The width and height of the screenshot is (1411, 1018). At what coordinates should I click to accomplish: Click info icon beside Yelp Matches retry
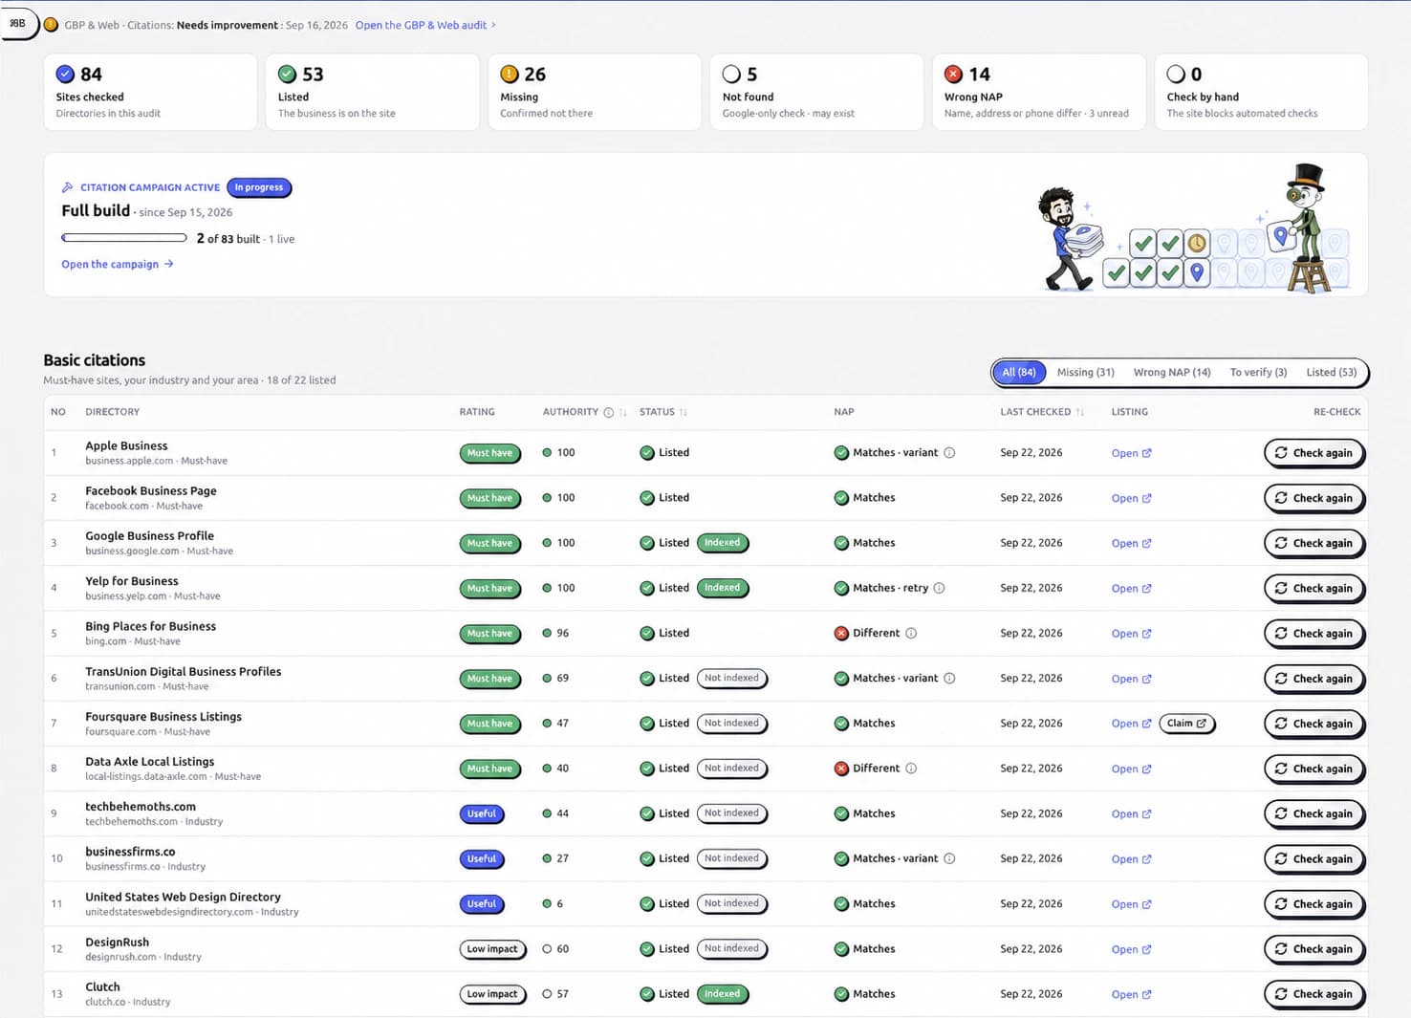[939, 588]
